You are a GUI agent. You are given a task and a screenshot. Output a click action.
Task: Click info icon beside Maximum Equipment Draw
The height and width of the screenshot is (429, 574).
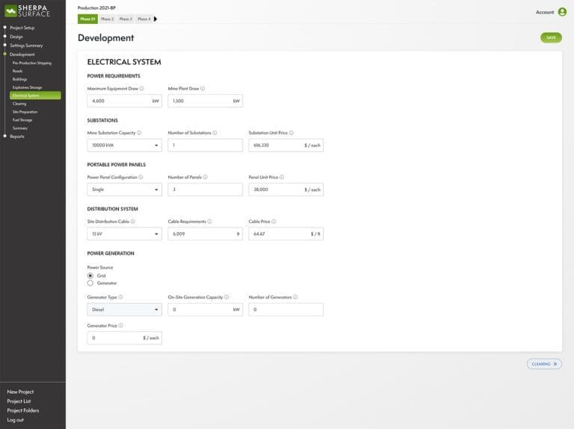click(141, 88)
